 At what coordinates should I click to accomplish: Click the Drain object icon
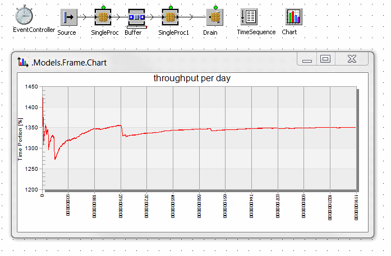click(x=214, y=17)
